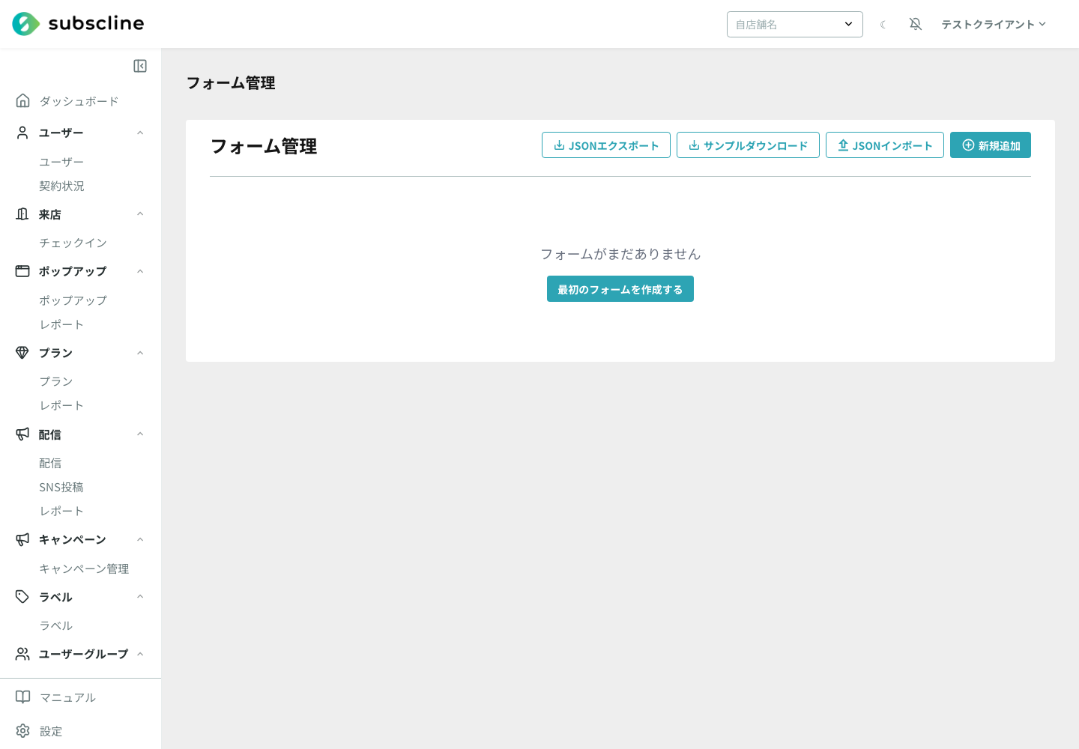The width and height of the screenshot is (1079, 749).
Task: Collapse the ユーザーグループ section chevron
Action: click(x=140, y=654)
